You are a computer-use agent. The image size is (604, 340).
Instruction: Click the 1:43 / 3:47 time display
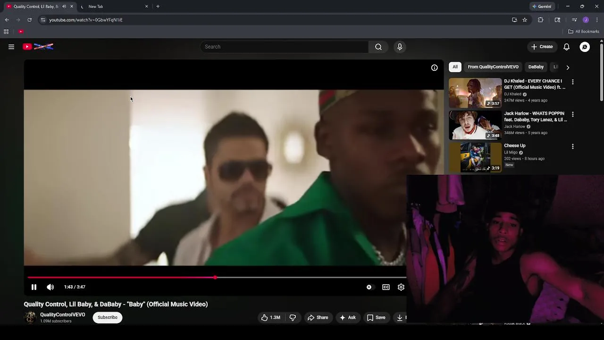[x=75, y=287]
